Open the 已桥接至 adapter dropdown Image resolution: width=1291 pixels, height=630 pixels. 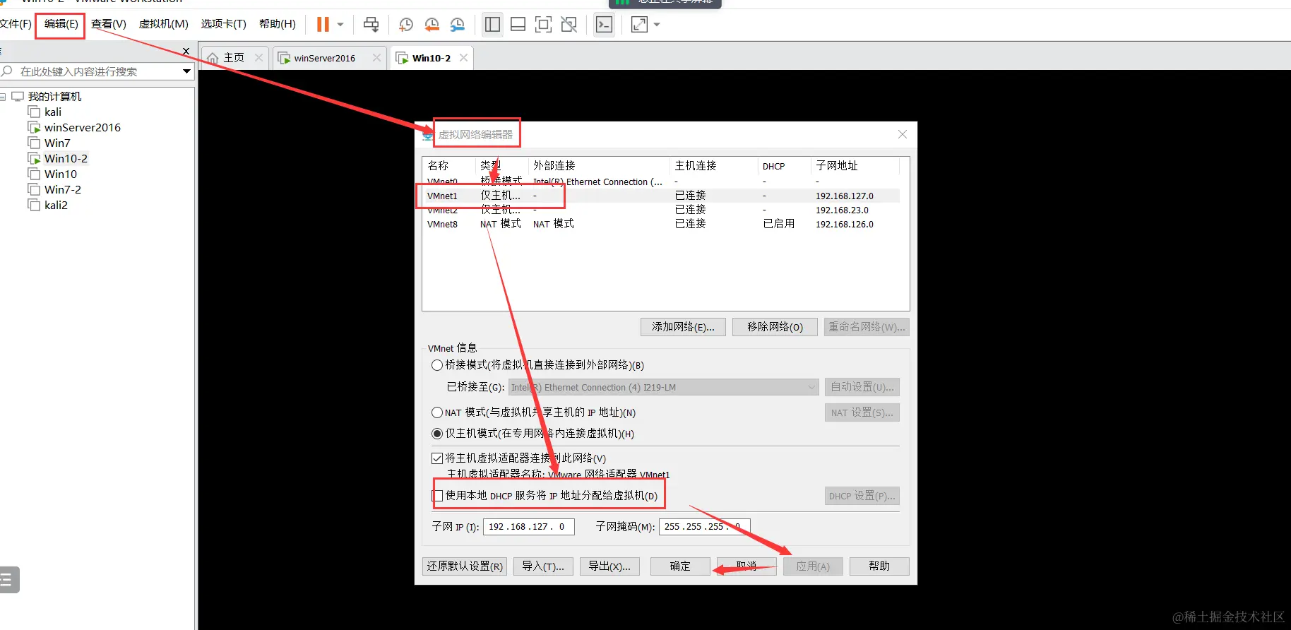(x=663, y=387)
